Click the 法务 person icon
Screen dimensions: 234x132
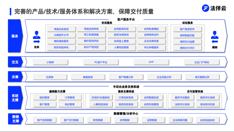click(36, 35)
